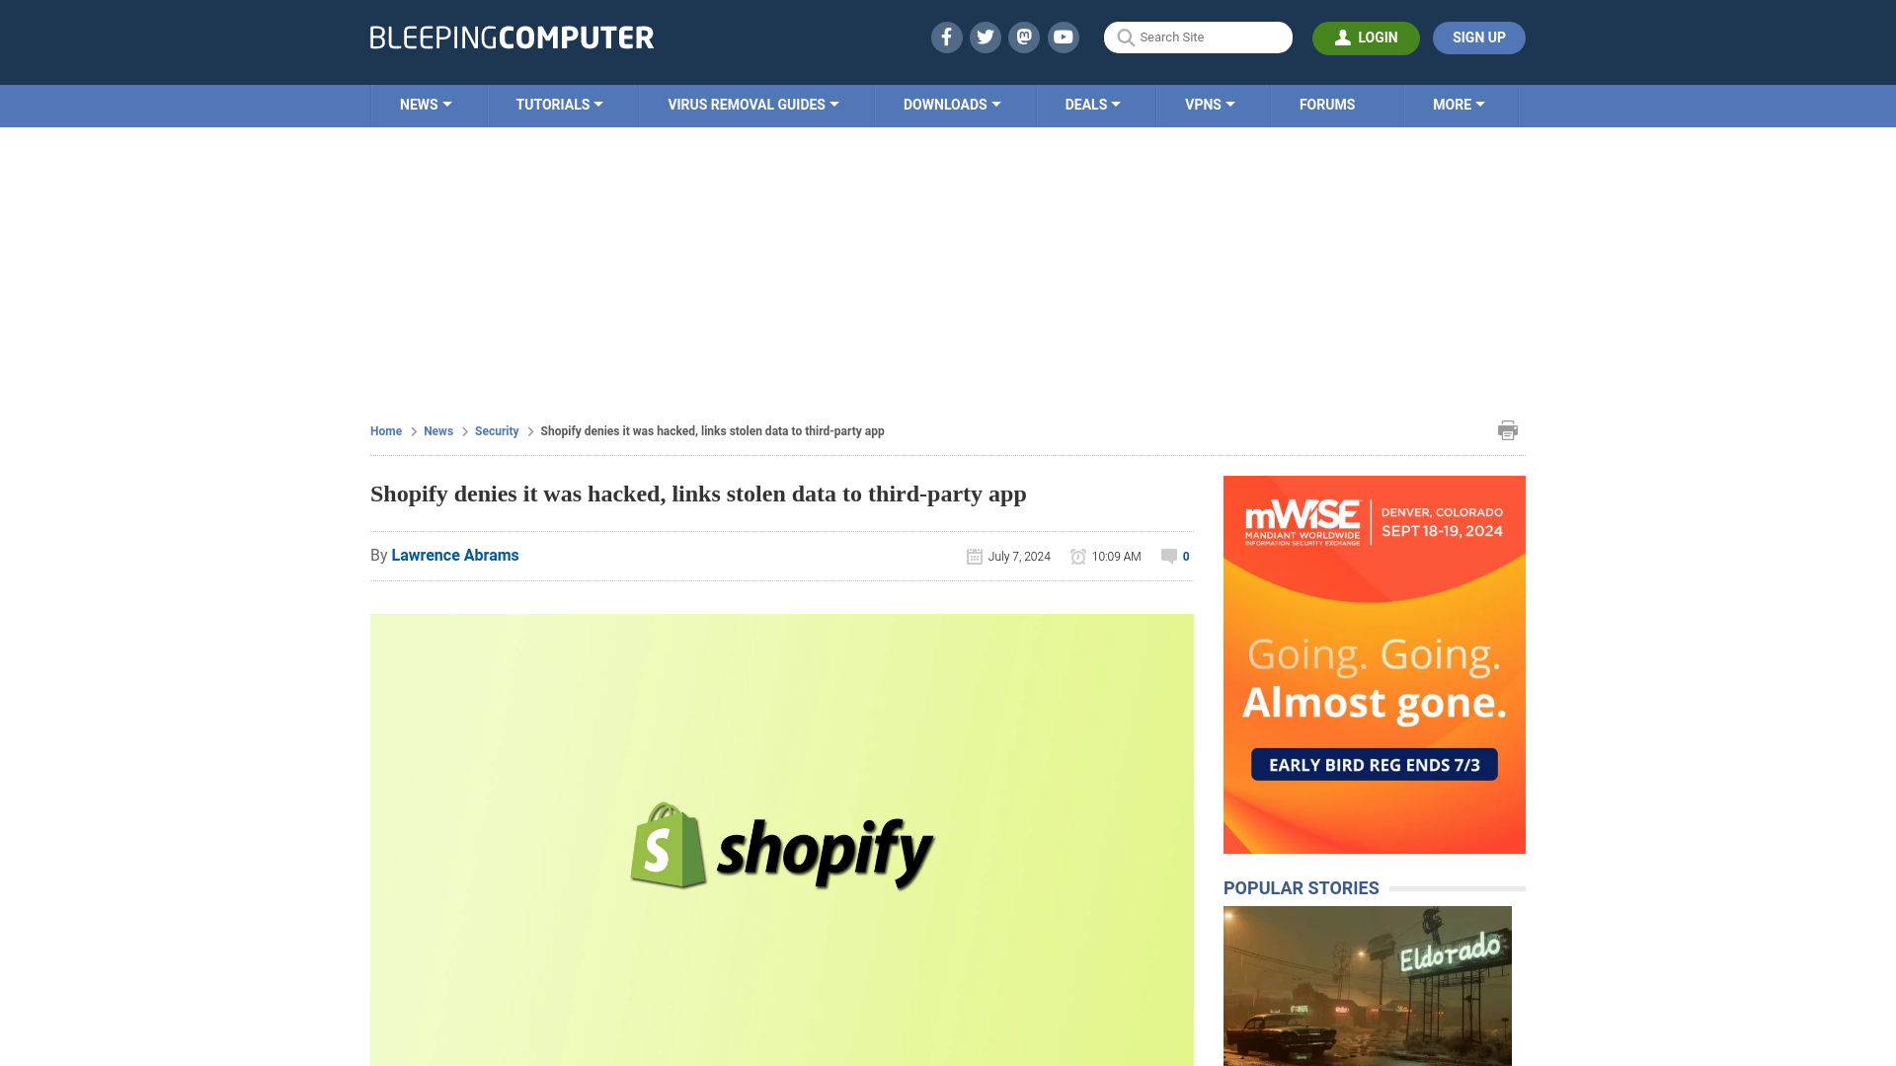Click the BleepingComputer home logo
1896x1066 pixels.
(x=511, y=37)
